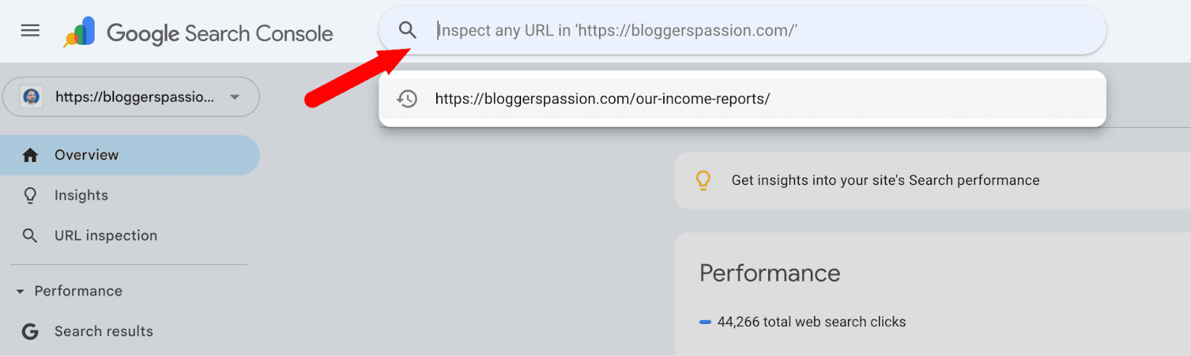Click the Google G Search results icon
Image resolution: width=1191 pixels, height=356 pixels.
[30, 331]
